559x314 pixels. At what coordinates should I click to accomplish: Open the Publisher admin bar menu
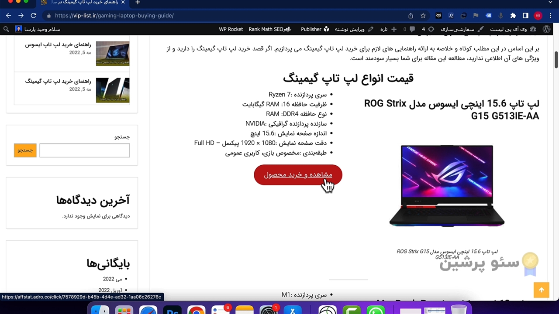click(x=314, y=29)
